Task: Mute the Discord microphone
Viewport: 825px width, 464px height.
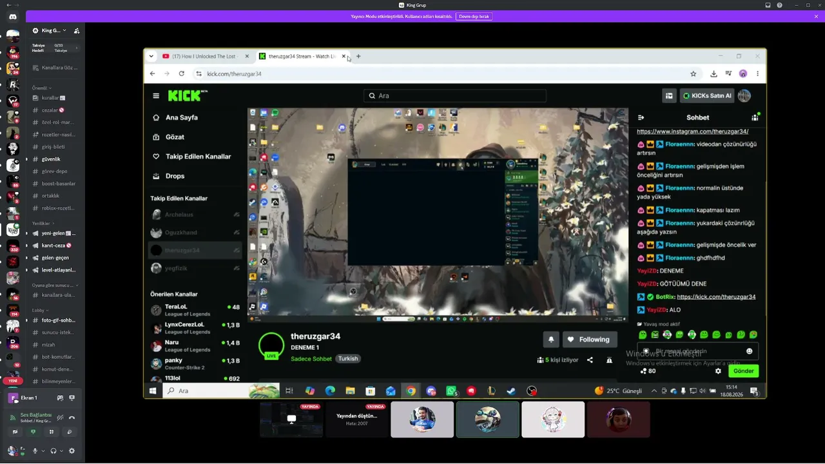Action: [35, 451]
